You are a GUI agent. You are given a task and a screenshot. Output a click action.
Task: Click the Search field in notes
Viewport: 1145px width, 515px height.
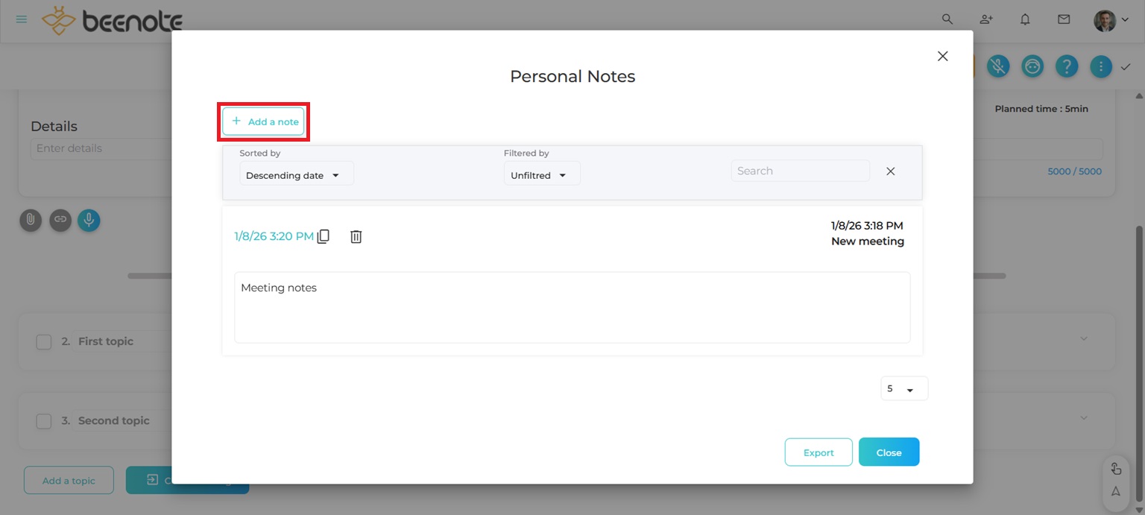[799, 171]
